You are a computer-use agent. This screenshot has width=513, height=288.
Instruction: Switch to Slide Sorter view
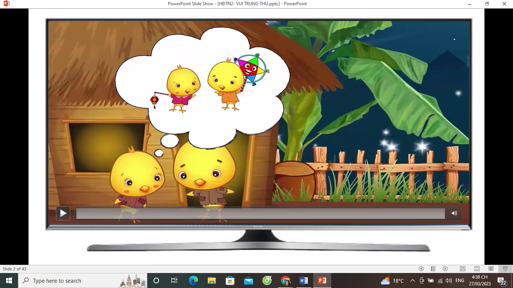(x=477, y=269)
